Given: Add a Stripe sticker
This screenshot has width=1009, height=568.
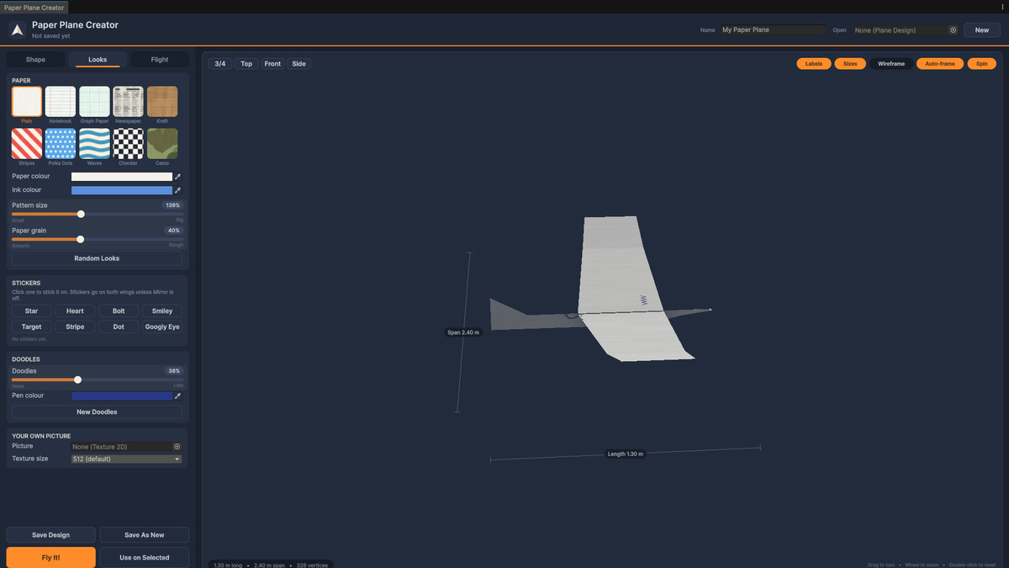Looking at the screenshot, I should [x=75, y=326].
